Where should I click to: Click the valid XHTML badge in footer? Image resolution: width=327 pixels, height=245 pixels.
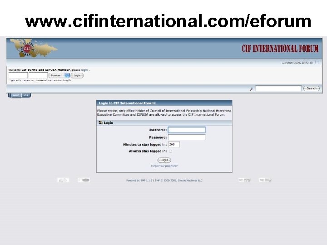pos(245,180)
